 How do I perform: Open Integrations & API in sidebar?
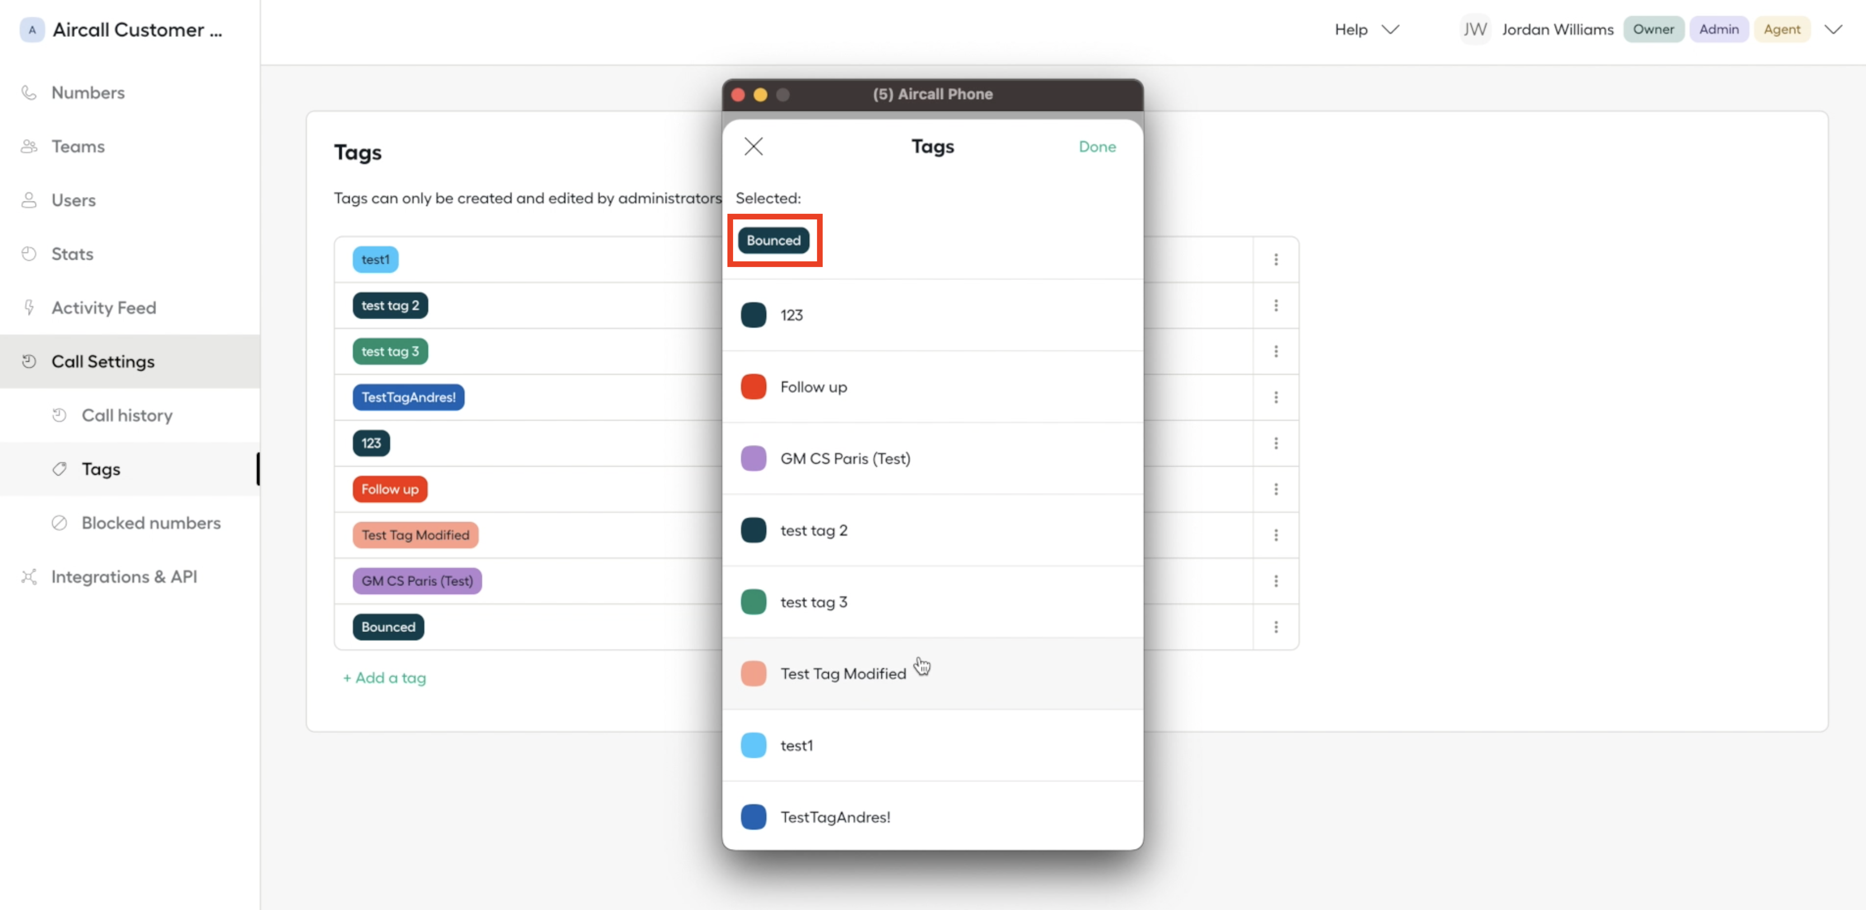(124, 577)
